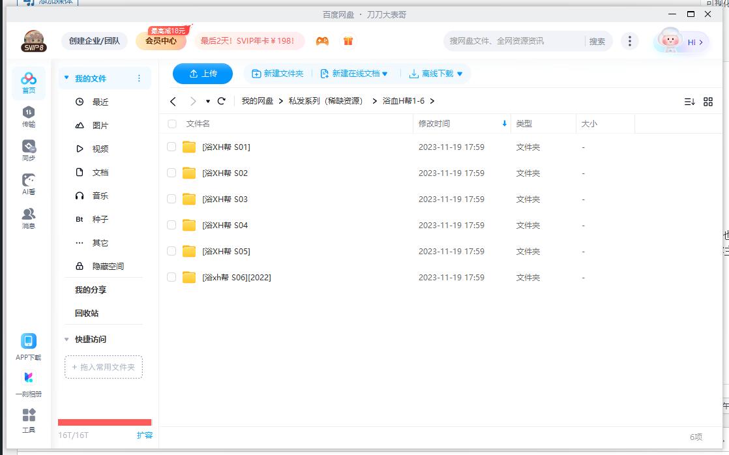The image size is (729, 455).
Task: Select 其它 in the sidebar
Action: click(100, 242)
